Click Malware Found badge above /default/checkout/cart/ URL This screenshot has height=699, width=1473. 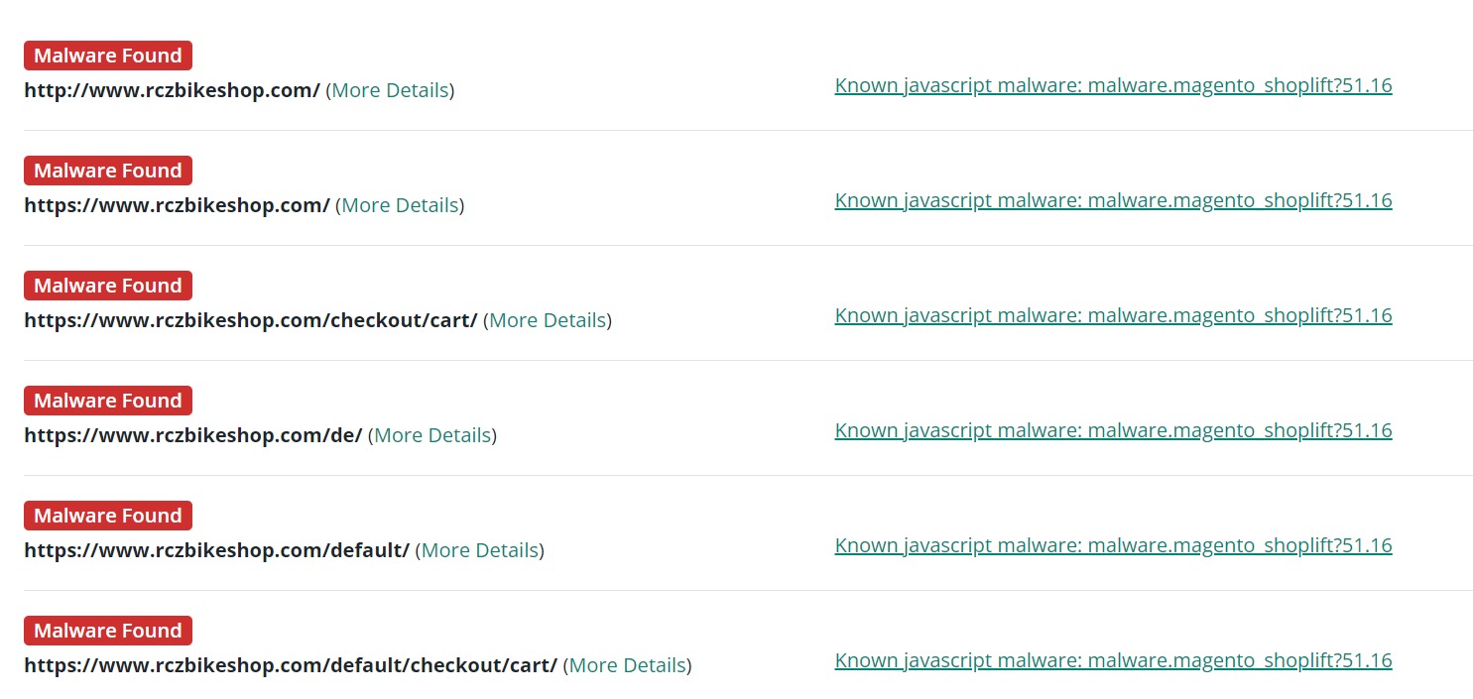tap(108, 631)
